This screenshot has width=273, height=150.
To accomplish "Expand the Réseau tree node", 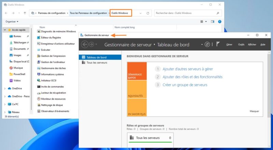I will pyautogui.click(x=5, y=112).
